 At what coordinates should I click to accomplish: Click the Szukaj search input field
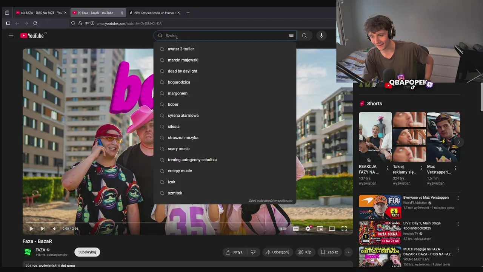(x=226, y=36)
